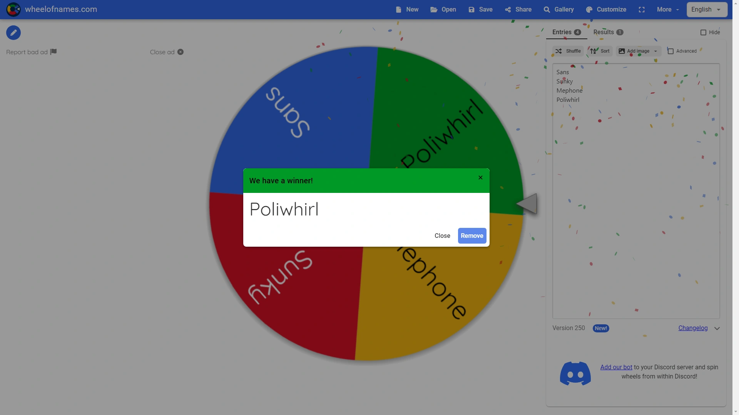Open a saved wheel via Open
This screenshot has width=739, height=415.
point(443,10)
